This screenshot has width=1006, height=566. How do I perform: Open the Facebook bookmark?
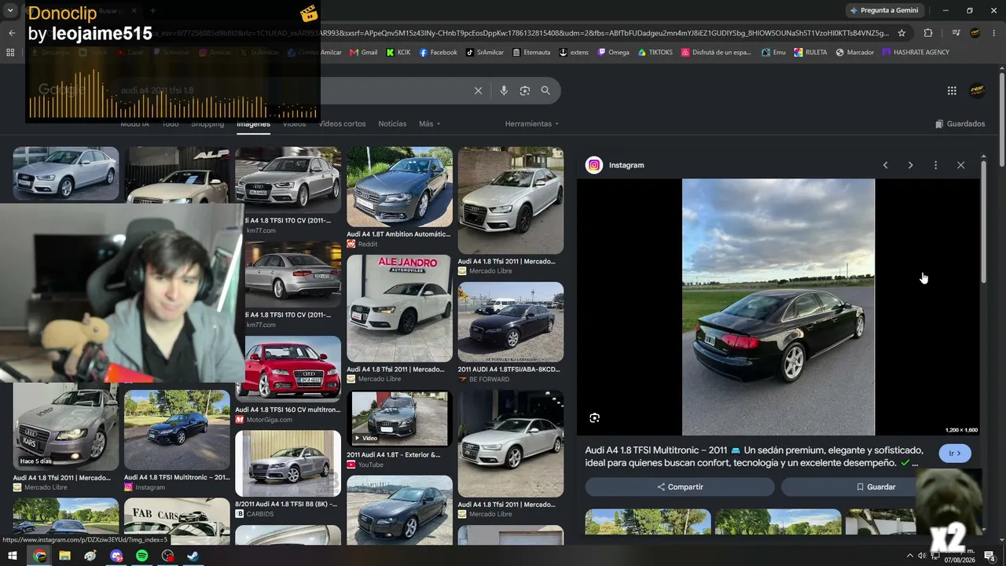coord(438,53)
